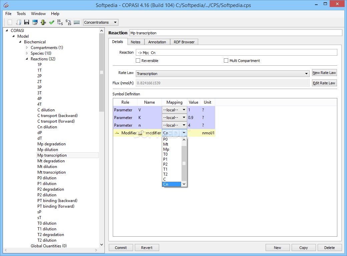Select the 'Mp degradation' reaction in the tree

point(52,144)
